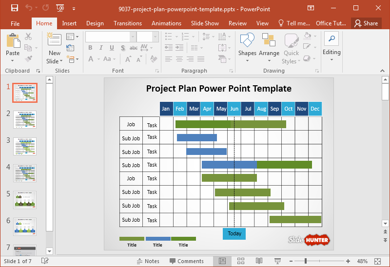Start Slide Show from status bar
The image size is (390, 267).
(x=277, y=261)
